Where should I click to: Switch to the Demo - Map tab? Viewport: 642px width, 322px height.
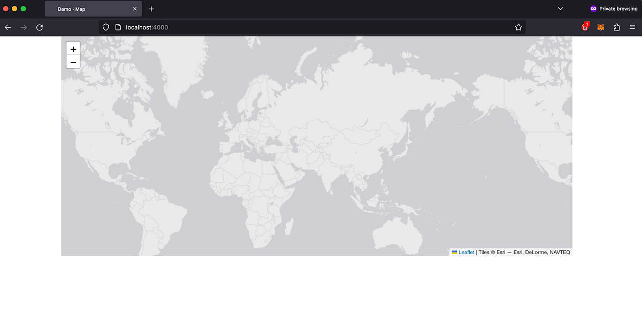click(86, 9)
